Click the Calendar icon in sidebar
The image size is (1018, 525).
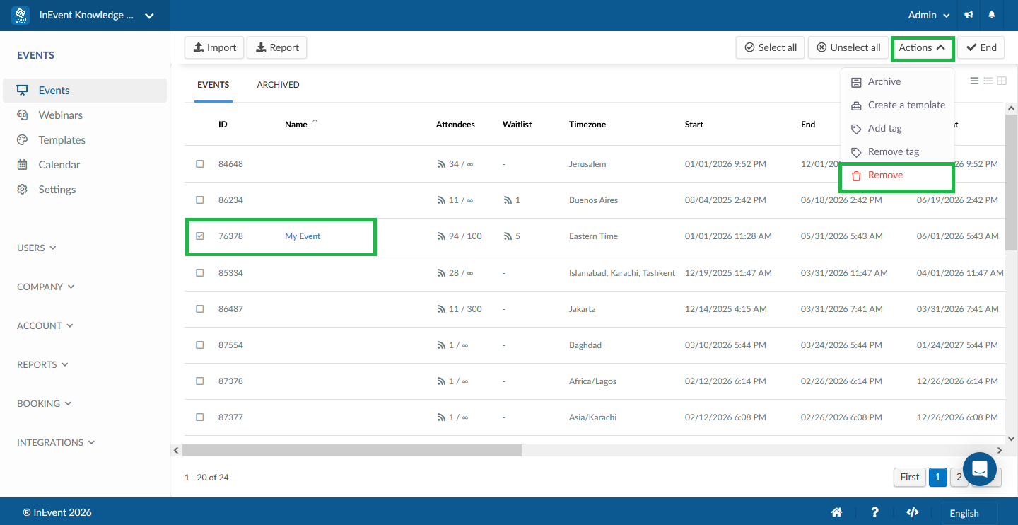[23, 165]
